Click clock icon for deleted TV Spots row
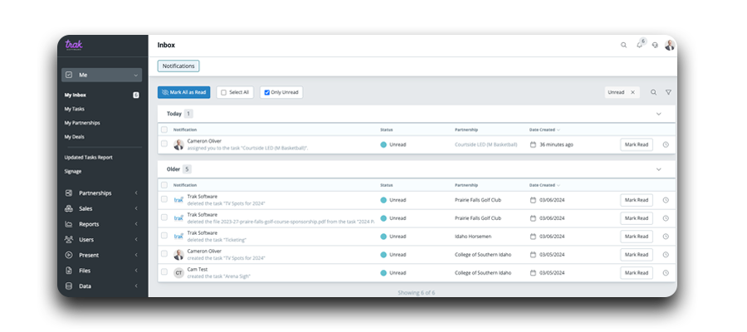This screenshot has width=747, height=332. pos(666,200)
